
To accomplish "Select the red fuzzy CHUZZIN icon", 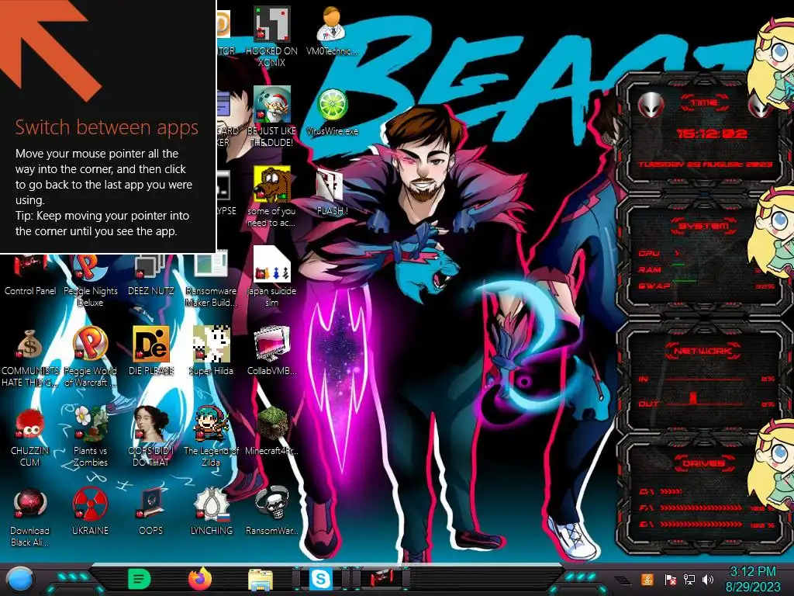I will tap(30, 437).
